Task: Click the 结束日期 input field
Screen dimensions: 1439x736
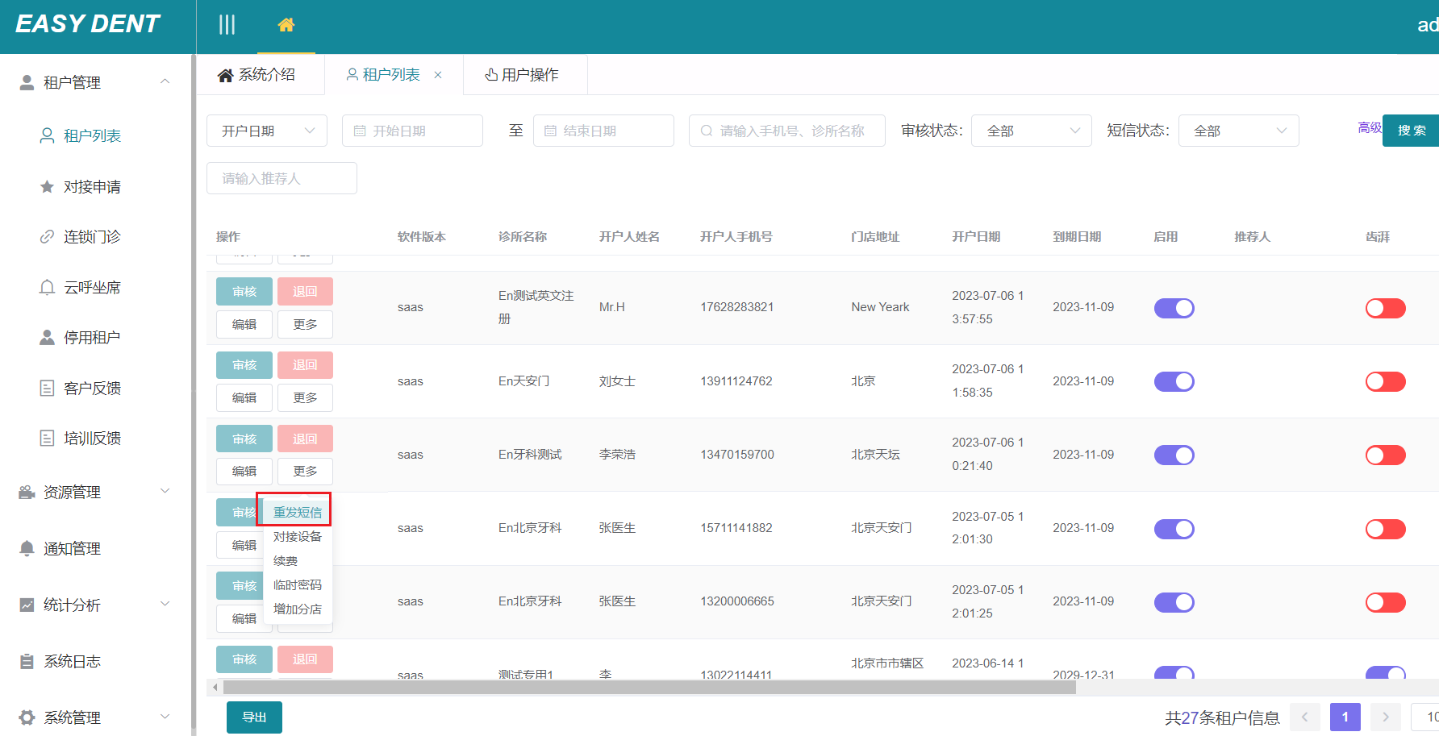Action: 603,131
